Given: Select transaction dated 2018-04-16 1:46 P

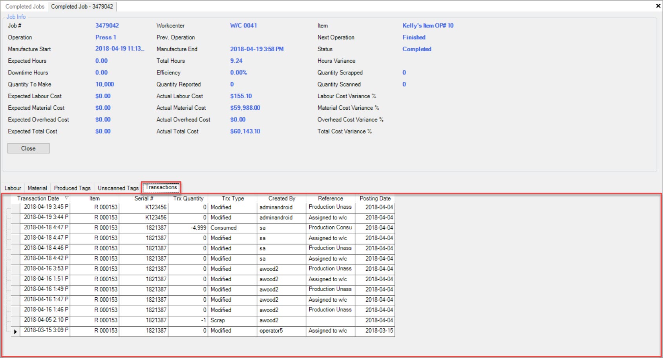Looking at the screenshot, I should click(45, 310).
